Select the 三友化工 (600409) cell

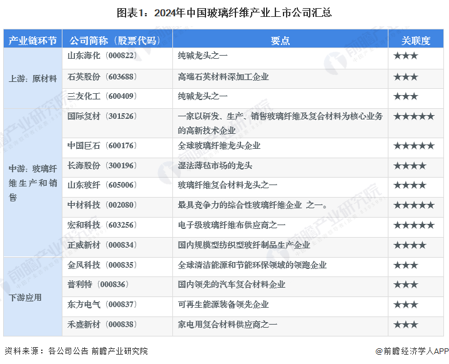coord(117,98)
